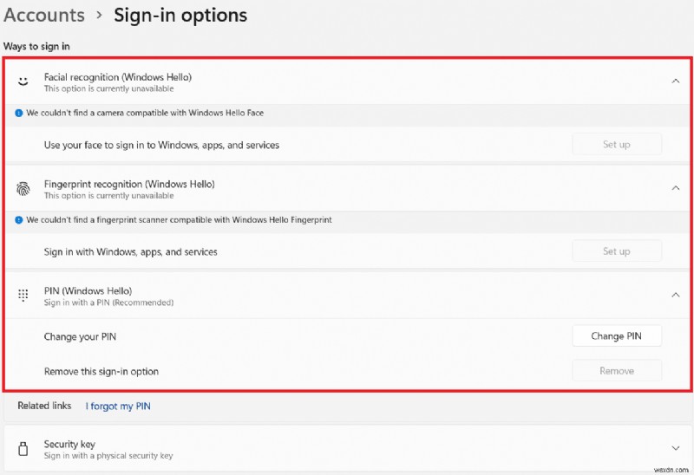Collapse the Facial recognition section chevron
This screenshot has width=694, height=475.
point(676,81)
